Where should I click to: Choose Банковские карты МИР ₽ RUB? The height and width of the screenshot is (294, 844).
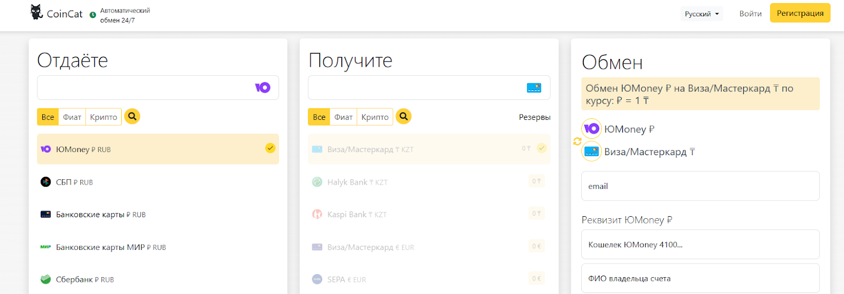[x=158, y=247]
